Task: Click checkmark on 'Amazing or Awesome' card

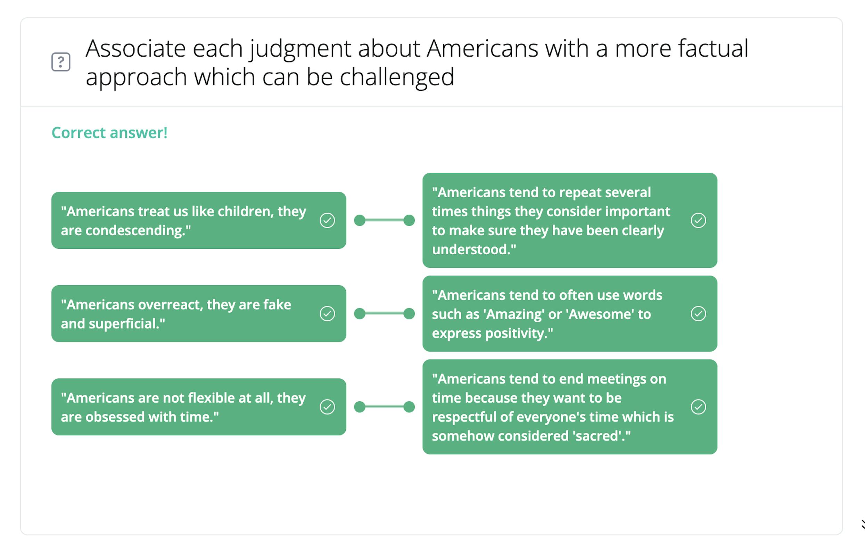Action: (x=698, y=314)
